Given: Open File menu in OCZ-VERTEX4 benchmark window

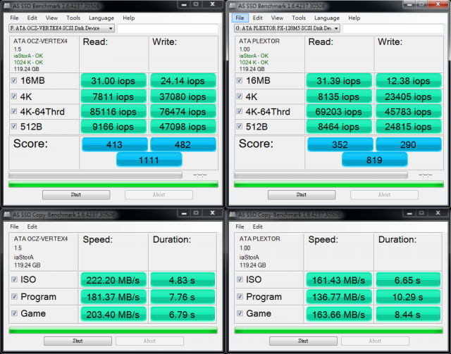Looking at the screenshot, I should coord(14,18).
